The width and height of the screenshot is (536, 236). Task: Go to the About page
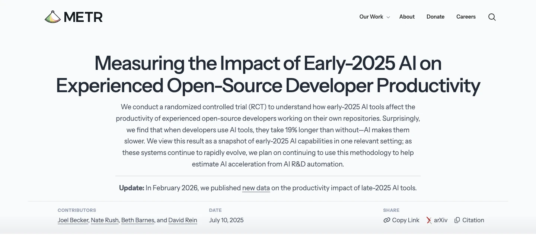tap(407, 17)
